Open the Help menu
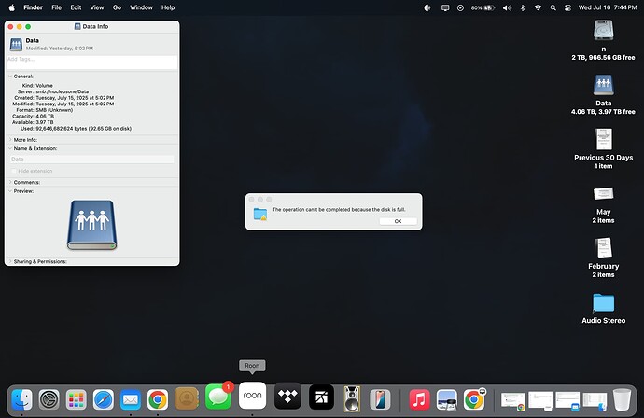The height and width of the screenshot is (418, 644). 168,7
